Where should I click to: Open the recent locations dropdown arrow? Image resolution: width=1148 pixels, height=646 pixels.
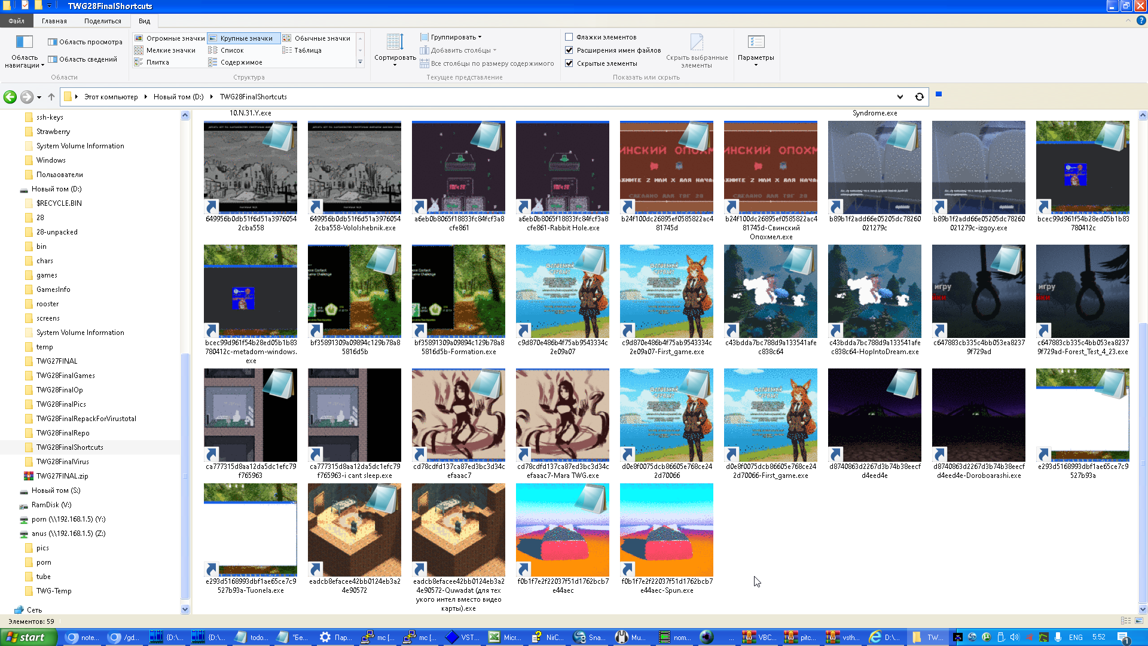39,97
